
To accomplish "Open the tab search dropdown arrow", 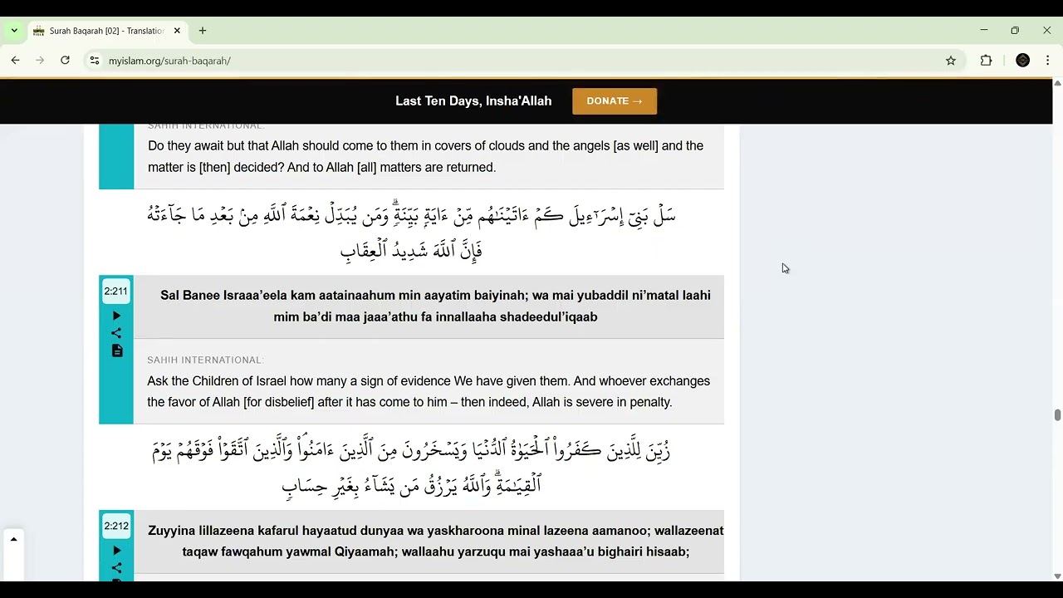I will 14,31.
